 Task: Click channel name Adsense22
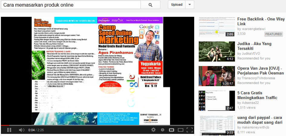(x=251, y=103)
